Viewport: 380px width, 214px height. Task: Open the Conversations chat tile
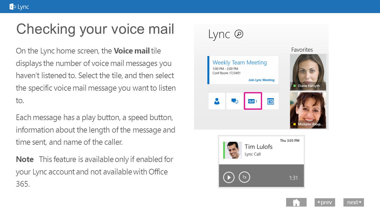(235, 101)
